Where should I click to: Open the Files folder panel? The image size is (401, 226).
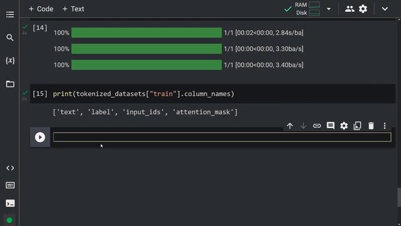10,84
